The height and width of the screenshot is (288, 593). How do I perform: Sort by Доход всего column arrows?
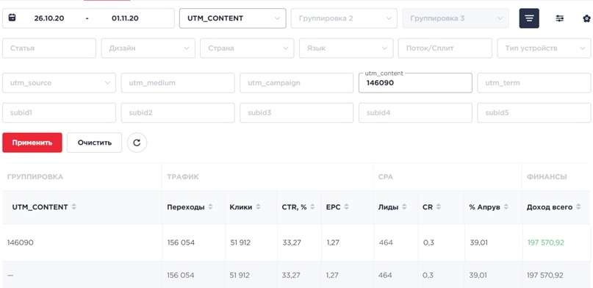coord(578,206)
